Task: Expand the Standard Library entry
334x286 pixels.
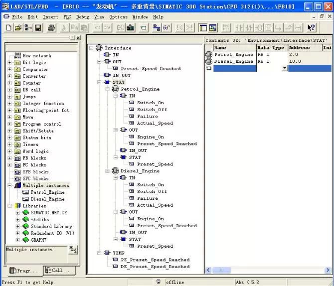Action: coord(17,226)
